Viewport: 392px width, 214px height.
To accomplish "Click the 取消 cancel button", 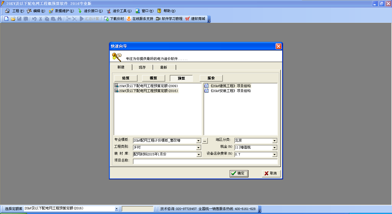I will coord(271,173).
